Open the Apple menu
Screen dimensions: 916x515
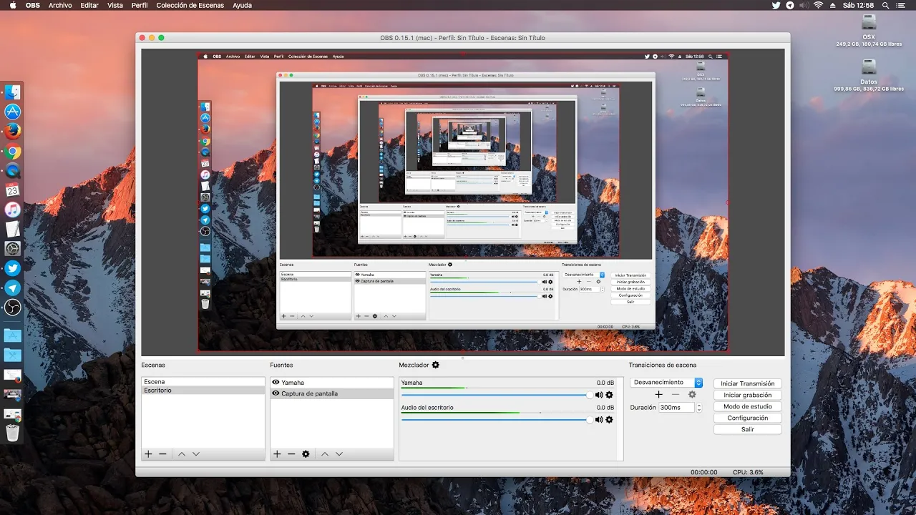click(x=12, y=5)
